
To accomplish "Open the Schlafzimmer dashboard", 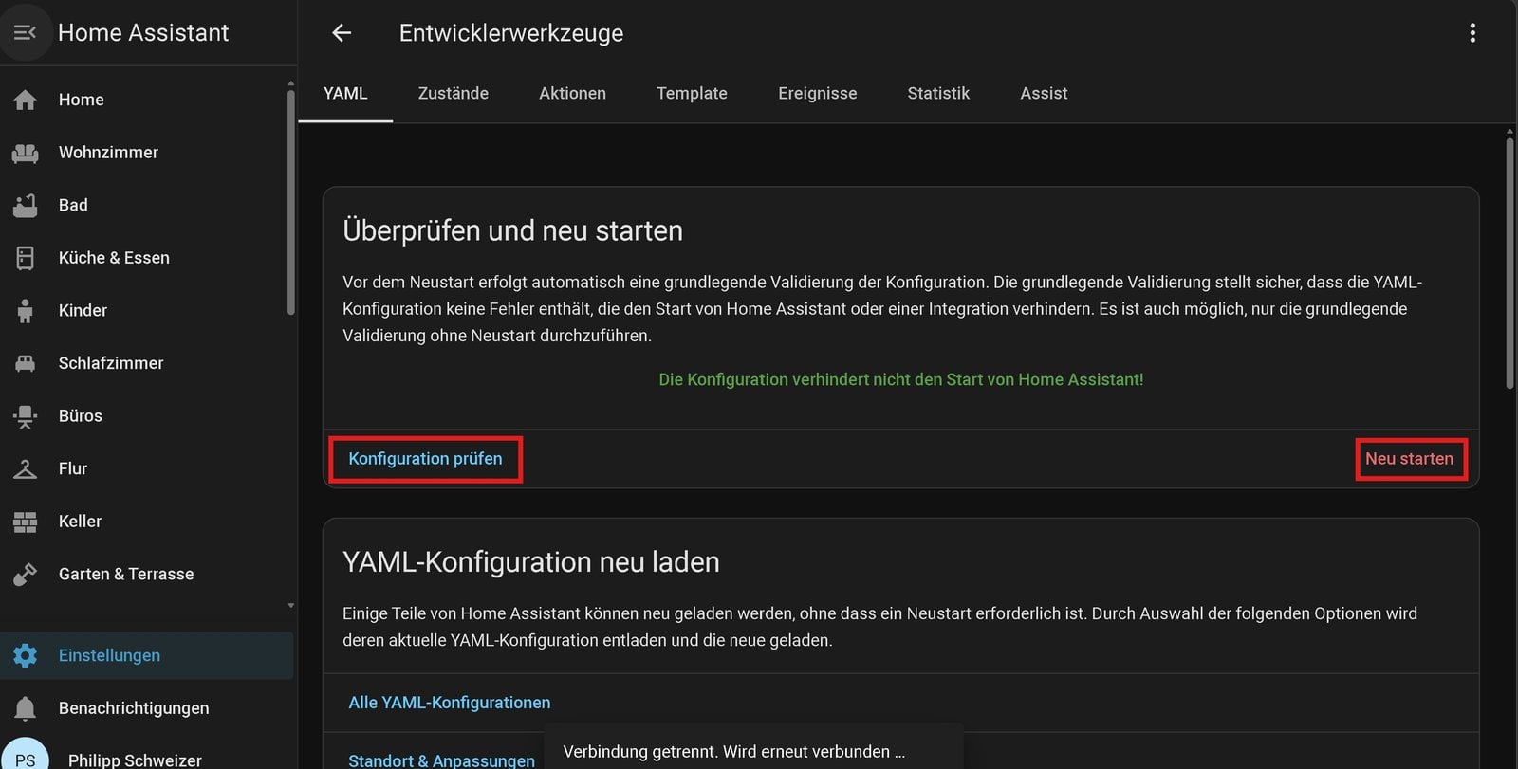I will pyautogui.click(x=146, y=363).
